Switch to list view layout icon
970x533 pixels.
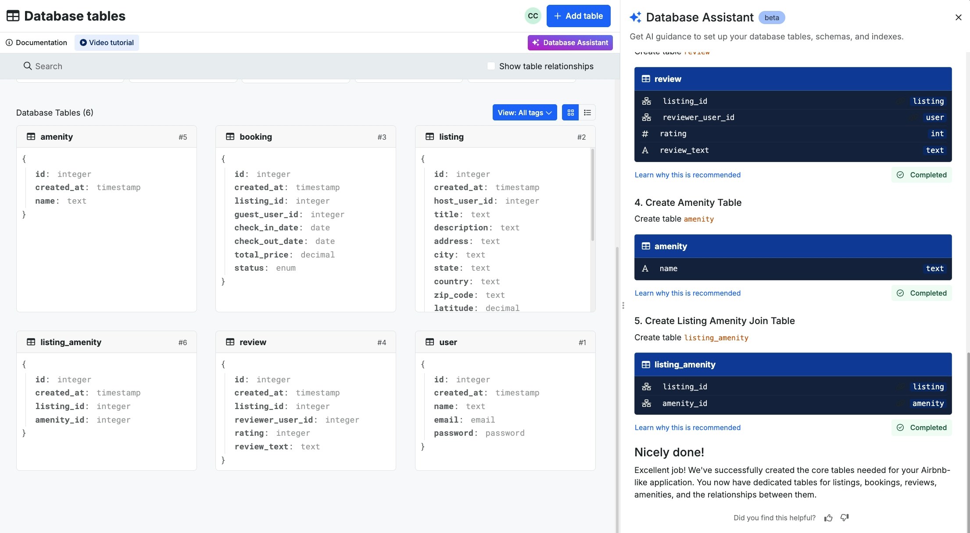[587, 113]
